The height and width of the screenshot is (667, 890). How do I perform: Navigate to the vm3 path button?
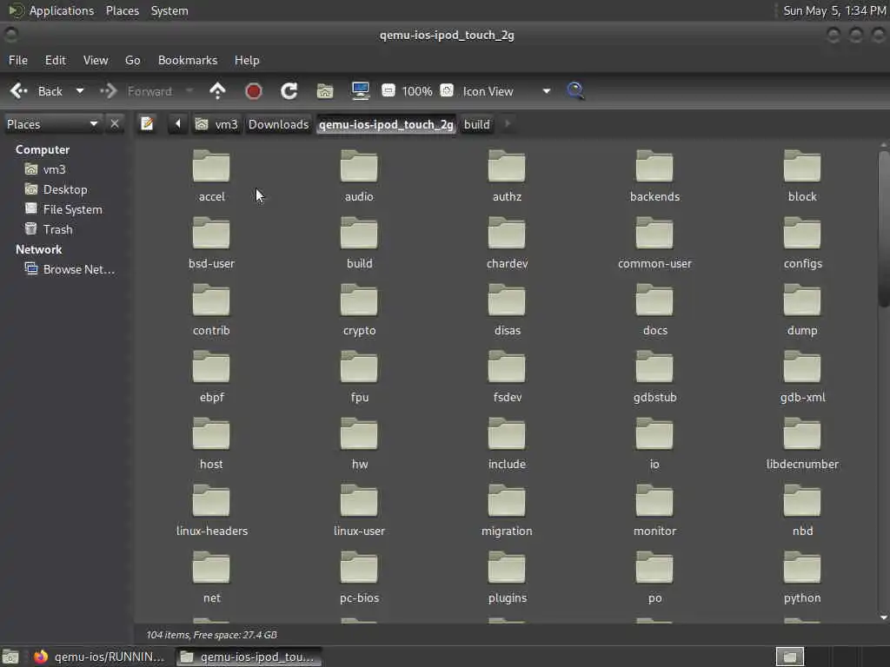216,124
